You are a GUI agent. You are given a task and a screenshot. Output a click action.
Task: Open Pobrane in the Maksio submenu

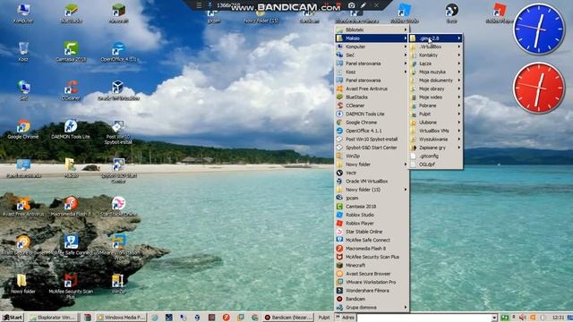[436, 106]
